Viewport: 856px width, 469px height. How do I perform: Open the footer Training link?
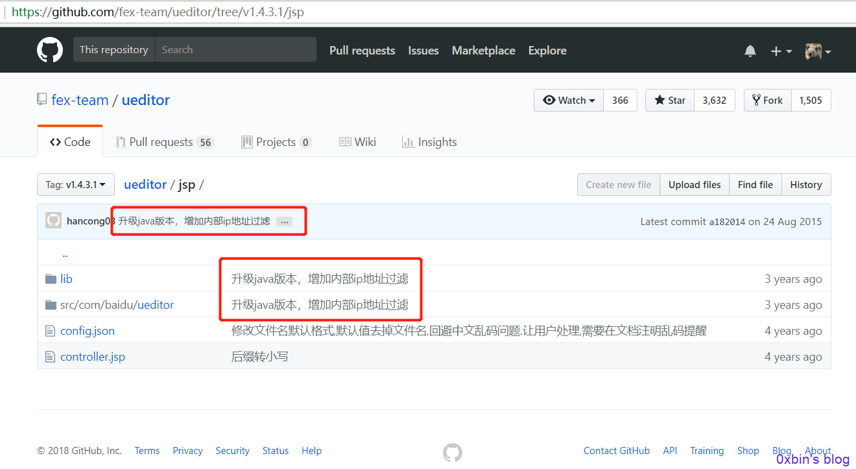click(x=707, y=451)
